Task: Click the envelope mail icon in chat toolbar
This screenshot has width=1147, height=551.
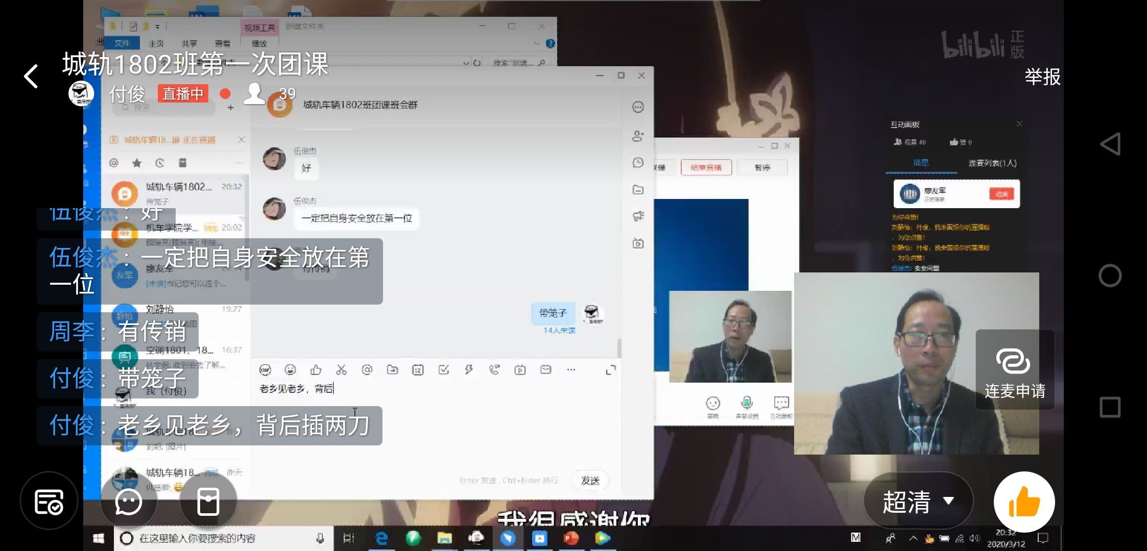Action: pyautogui.click(x=545, y=369)
